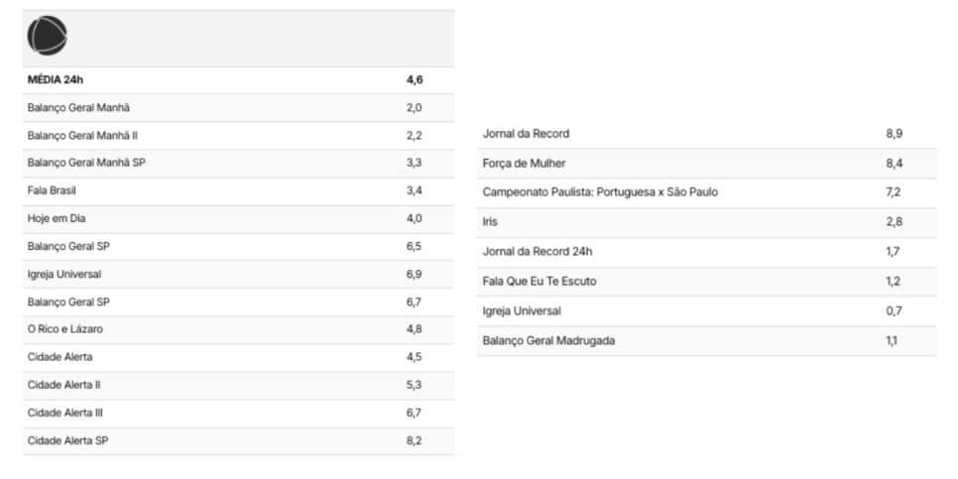Open the Força de Mulher row

524,163
